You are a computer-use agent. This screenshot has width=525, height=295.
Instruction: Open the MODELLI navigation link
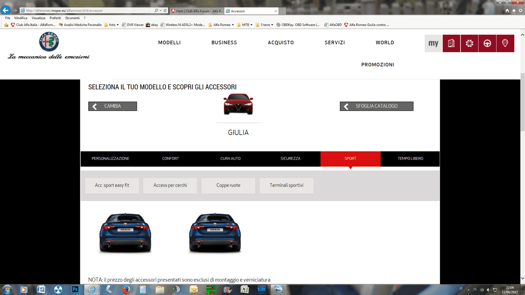click(169, 43)
